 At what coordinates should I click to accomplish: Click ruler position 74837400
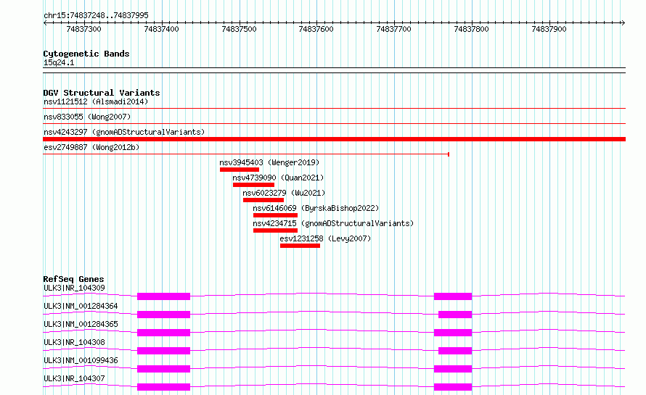click(x=161, y=29)
